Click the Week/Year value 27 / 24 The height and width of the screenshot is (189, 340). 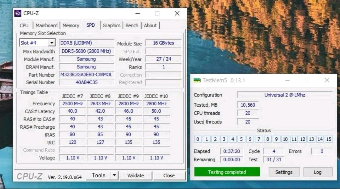163,59
